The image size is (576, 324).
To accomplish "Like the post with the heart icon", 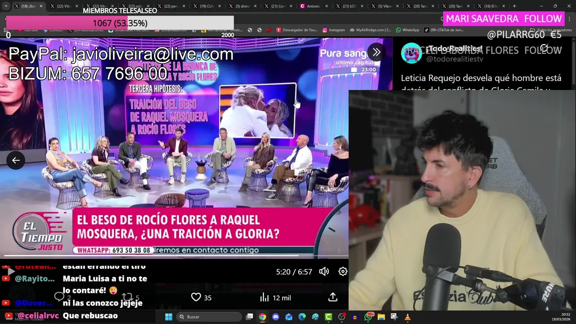I will click(x=196, y=297).
